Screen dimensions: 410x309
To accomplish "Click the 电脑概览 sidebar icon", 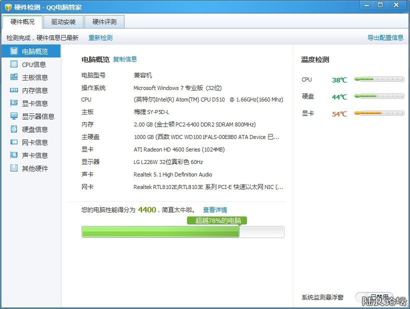I will tap(13, 51).
